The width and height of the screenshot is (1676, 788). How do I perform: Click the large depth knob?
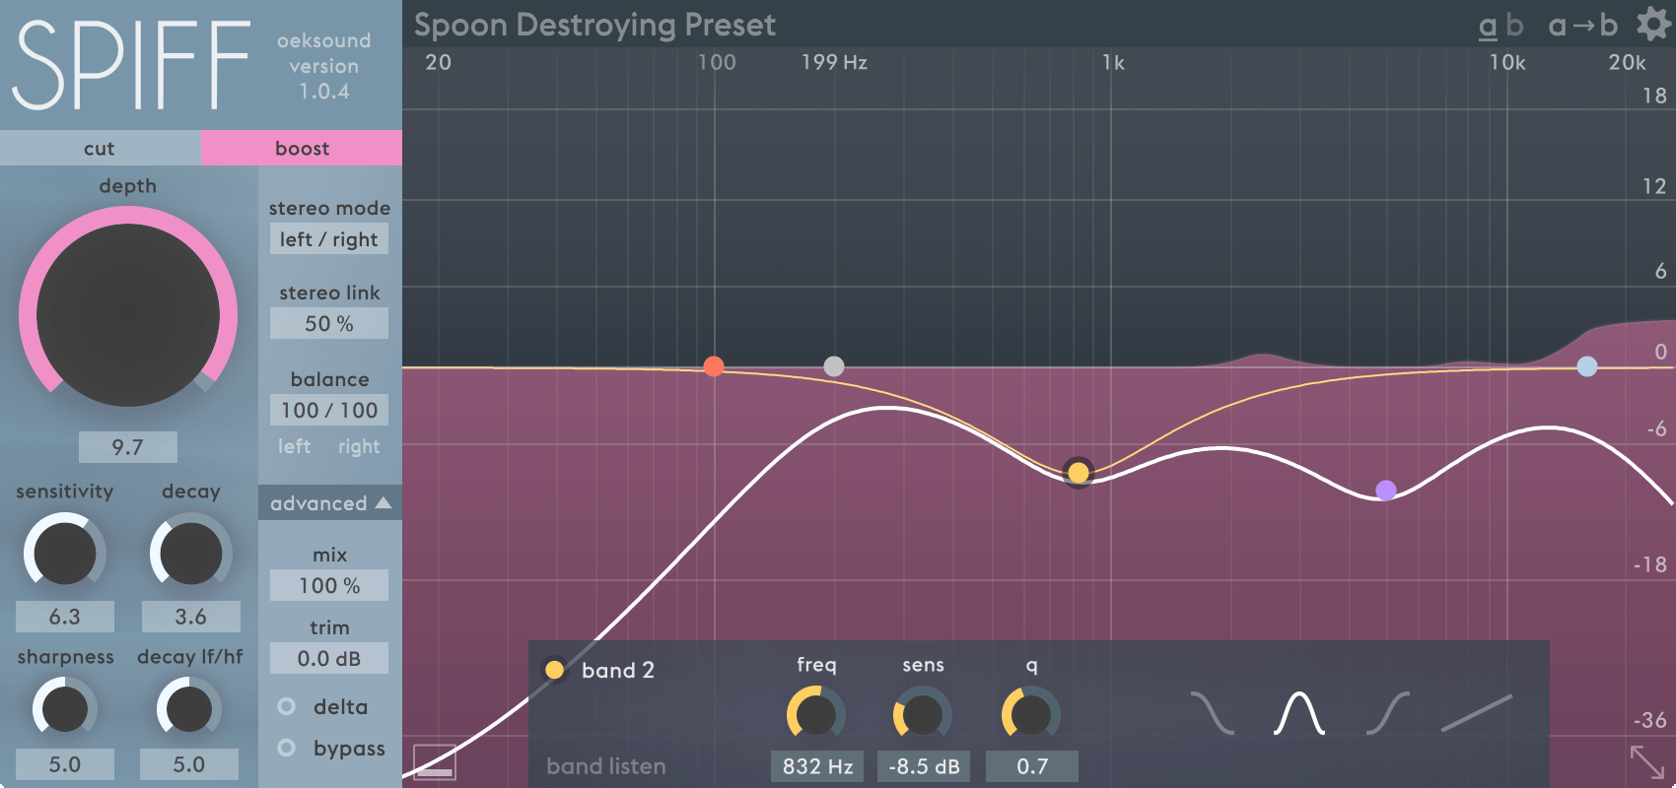click(128, 315)
